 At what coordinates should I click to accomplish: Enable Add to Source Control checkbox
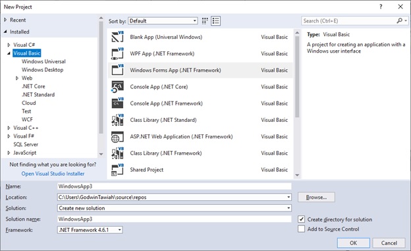pyautogui.click(x=302, y=229)
